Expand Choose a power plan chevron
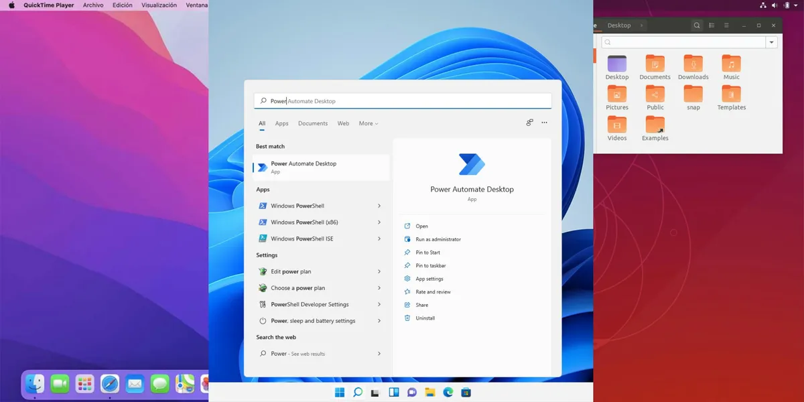 [x=379, y=288]
